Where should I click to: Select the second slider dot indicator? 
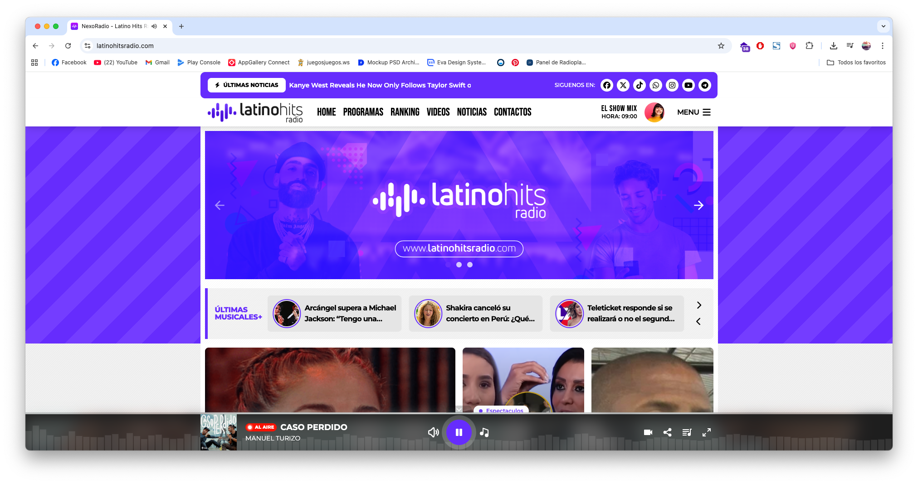pyautogui.click(x=470, y=265)
